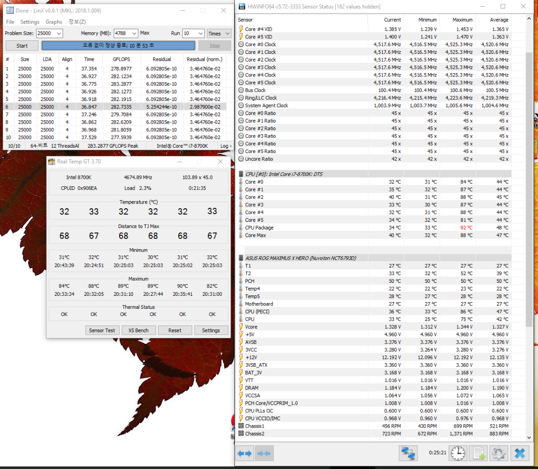Click the clock reset timer icon in HWiNFO
The height and width of the screenshot is (469, 538).
click(458, 453)
